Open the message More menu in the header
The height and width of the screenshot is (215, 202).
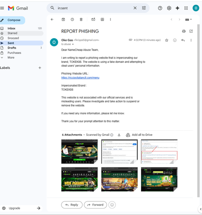(x=191, y=40)
